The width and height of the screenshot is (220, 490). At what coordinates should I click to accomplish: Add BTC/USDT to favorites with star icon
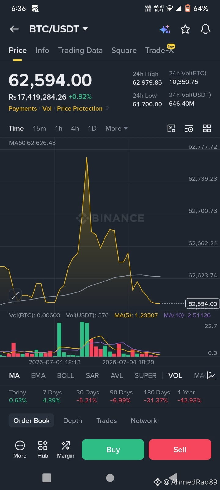point(185,29)
